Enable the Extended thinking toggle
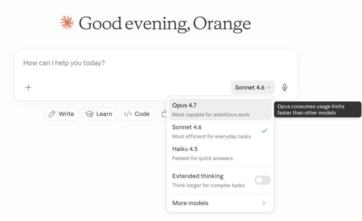Viewport: 362px width, 221px height. click(262, 180)
